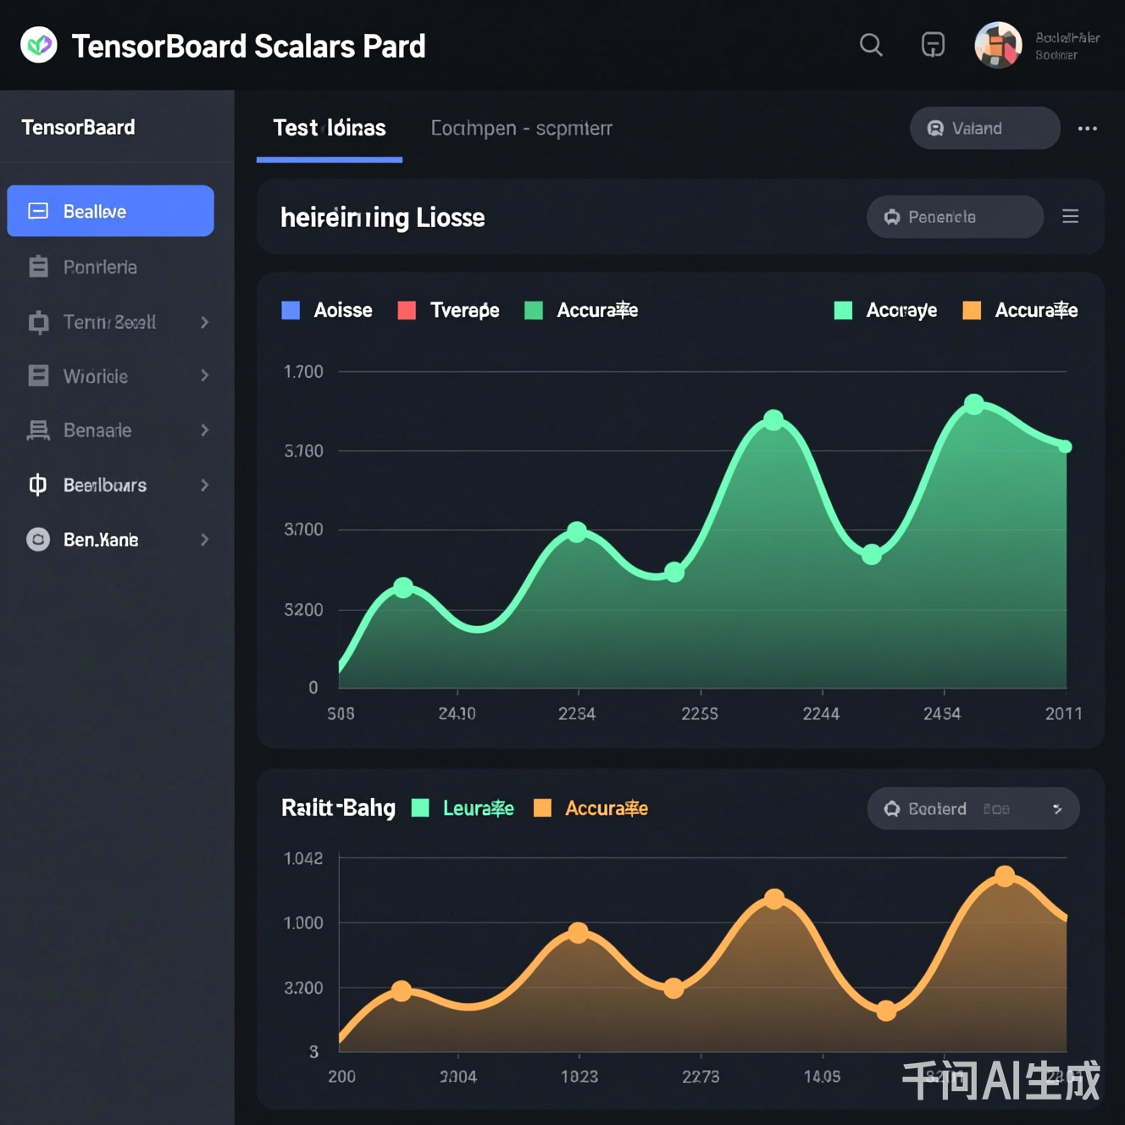Switch to the Eocmpen - scpmterr tab

[521, 128]
